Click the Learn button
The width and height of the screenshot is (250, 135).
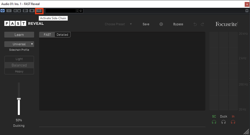(19, 35)
